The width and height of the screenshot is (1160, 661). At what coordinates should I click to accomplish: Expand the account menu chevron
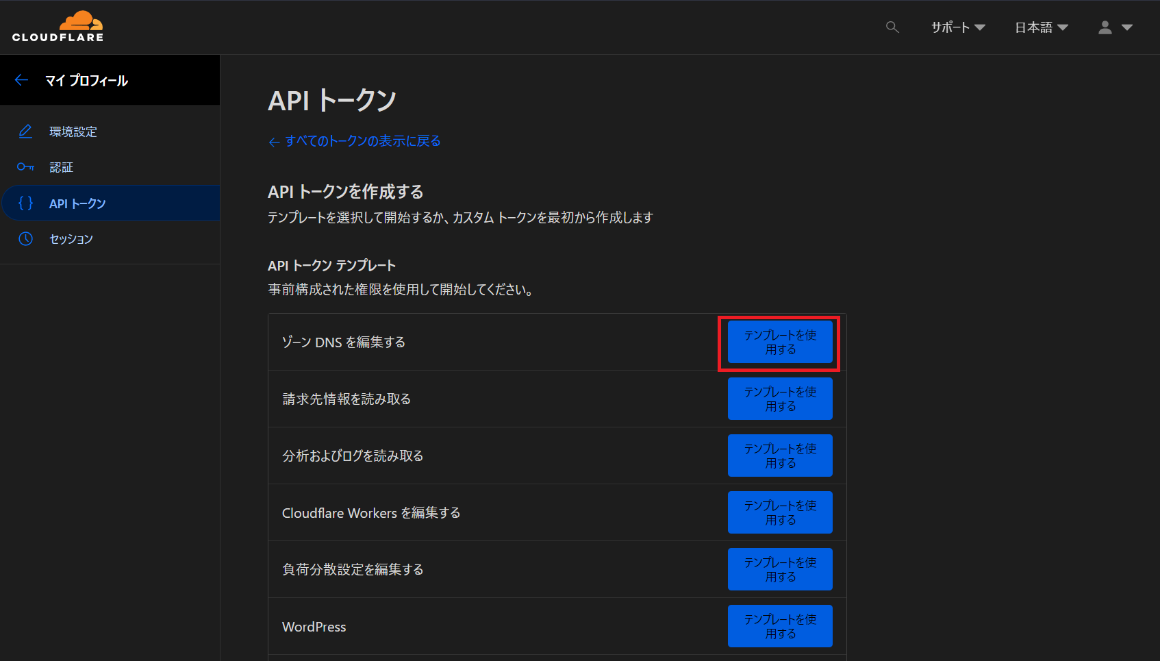pyautogui.click(x=1127, y=27)
